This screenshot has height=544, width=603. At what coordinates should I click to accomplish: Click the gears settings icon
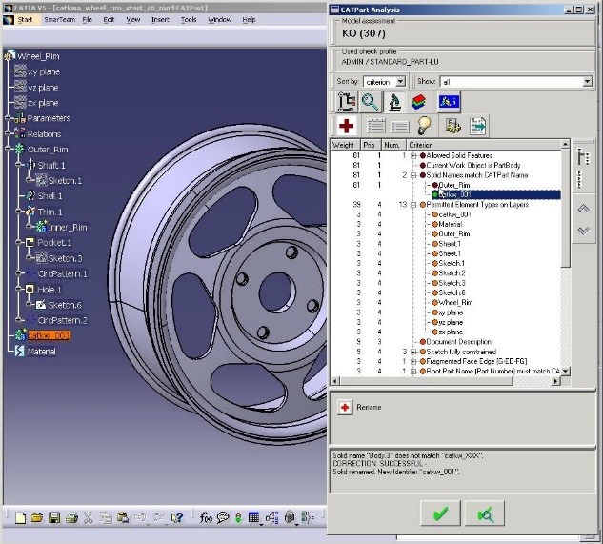tap(453, 126)
